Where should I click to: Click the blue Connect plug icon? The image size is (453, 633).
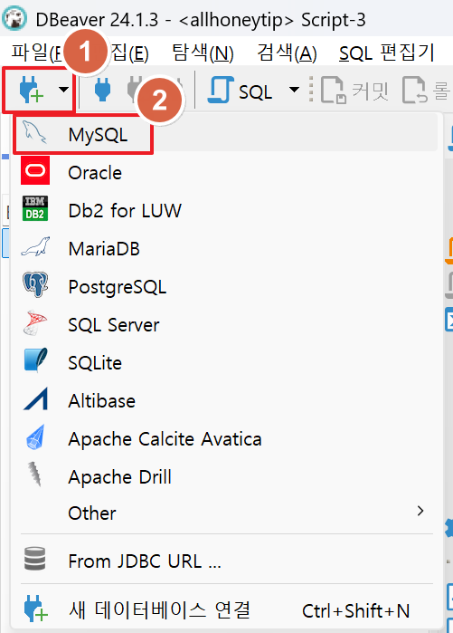[102, 89]
